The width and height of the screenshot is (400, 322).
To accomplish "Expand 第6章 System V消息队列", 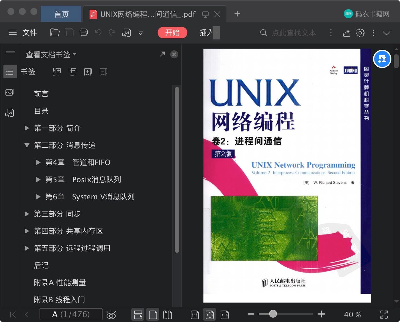I will click(x=38, y=197).
